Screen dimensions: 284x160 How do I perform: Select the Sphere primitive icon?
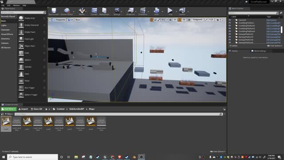21,60
